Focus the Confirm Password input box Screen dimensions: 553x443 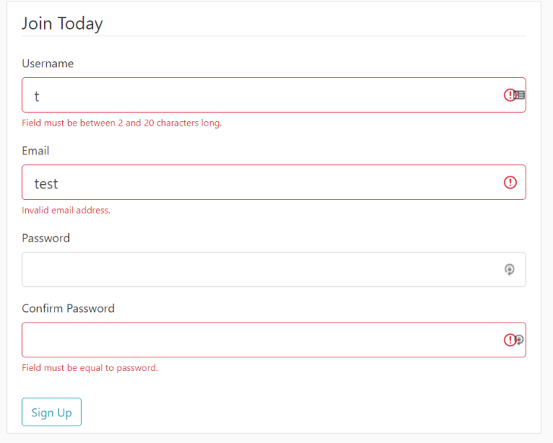(258, 340)
